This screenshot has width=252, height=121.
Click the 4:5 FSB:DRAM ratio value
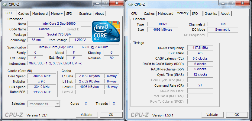(x=200, y=53)
